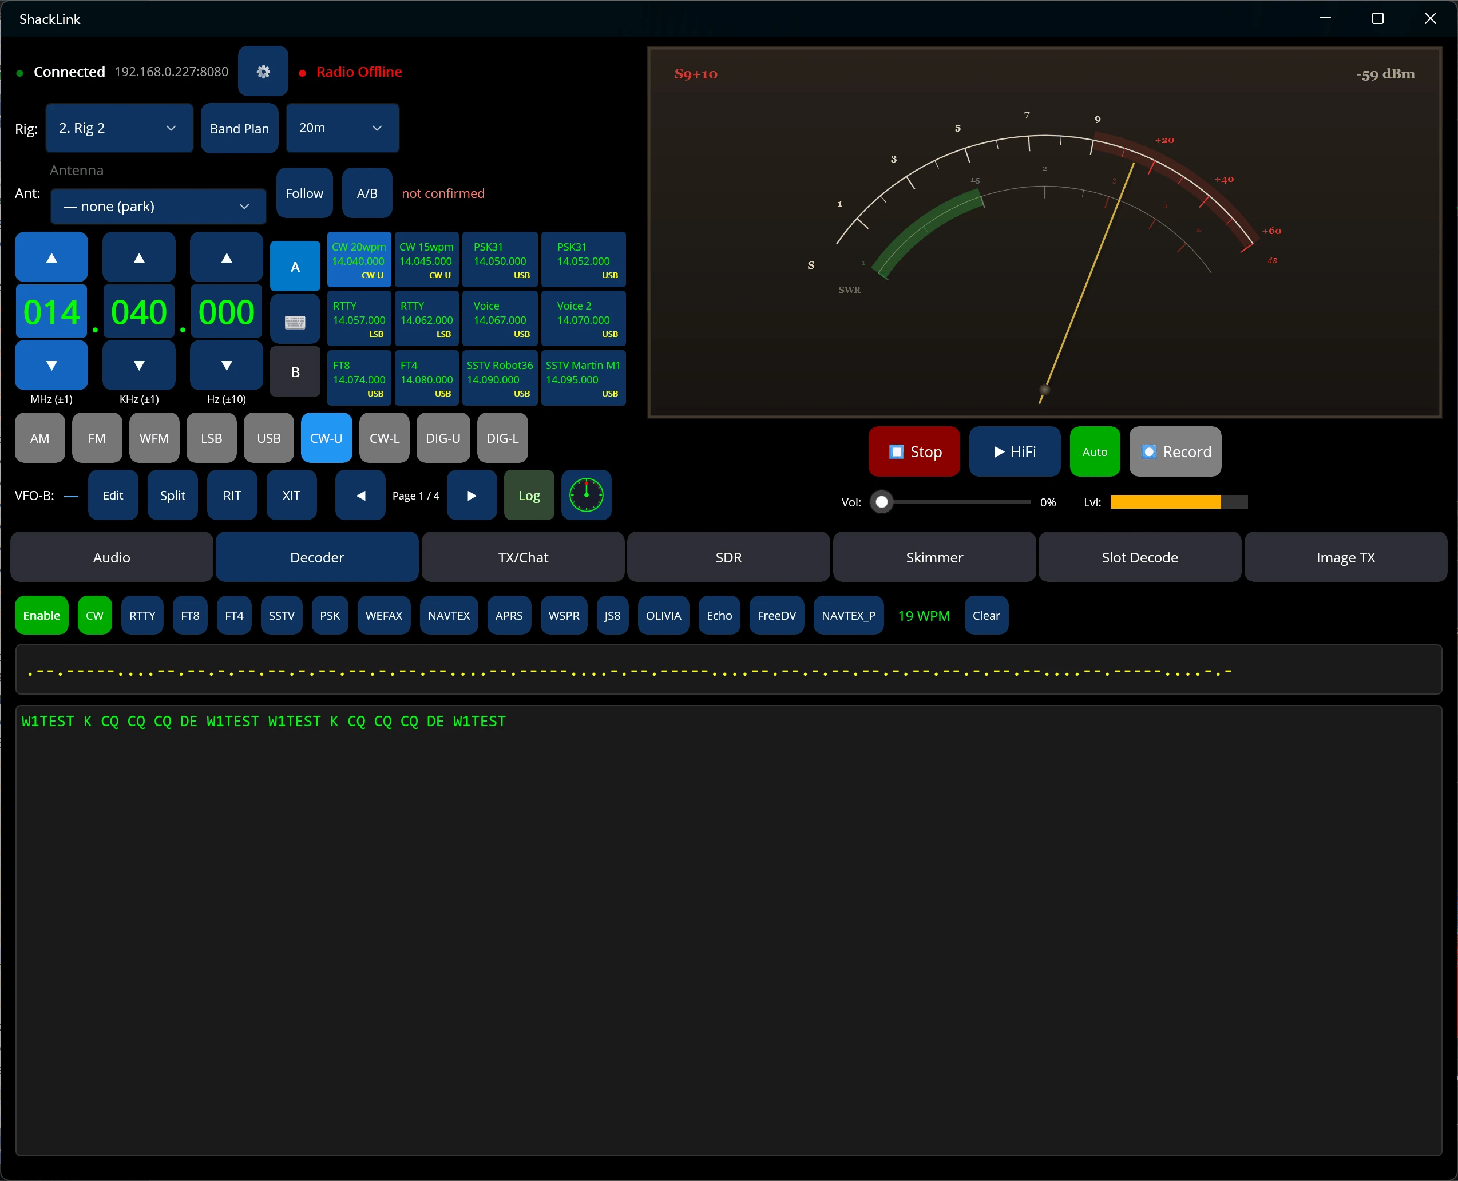Decrease KHz with down arrow
Viewport: 1458px width, 1181px height.
pos(139,365)
